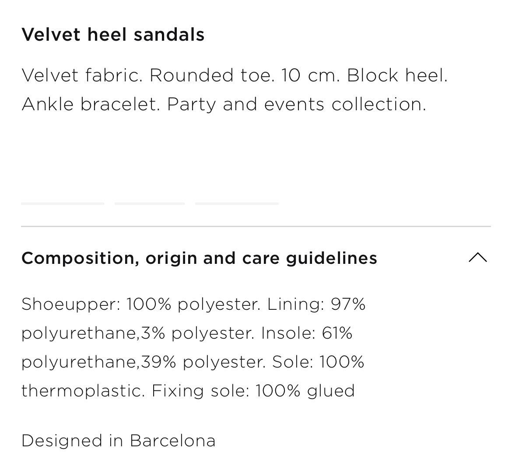Click the 'Sole: 100%' text
This screenshot has width=512, height=459.
coord(318,362)
